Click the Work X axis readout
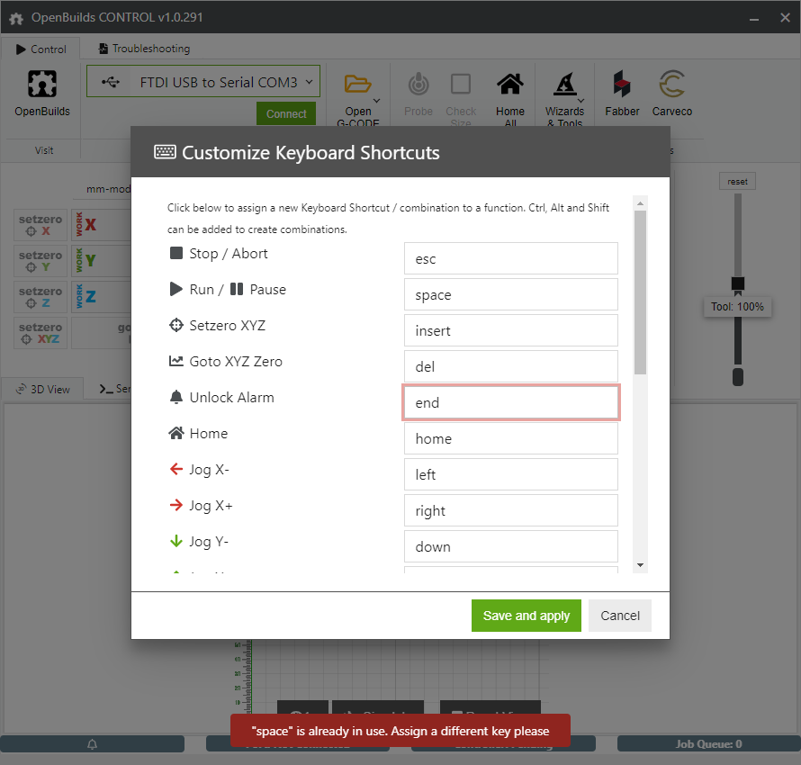This screenshot has width=801, height=765. coord(101,225)
